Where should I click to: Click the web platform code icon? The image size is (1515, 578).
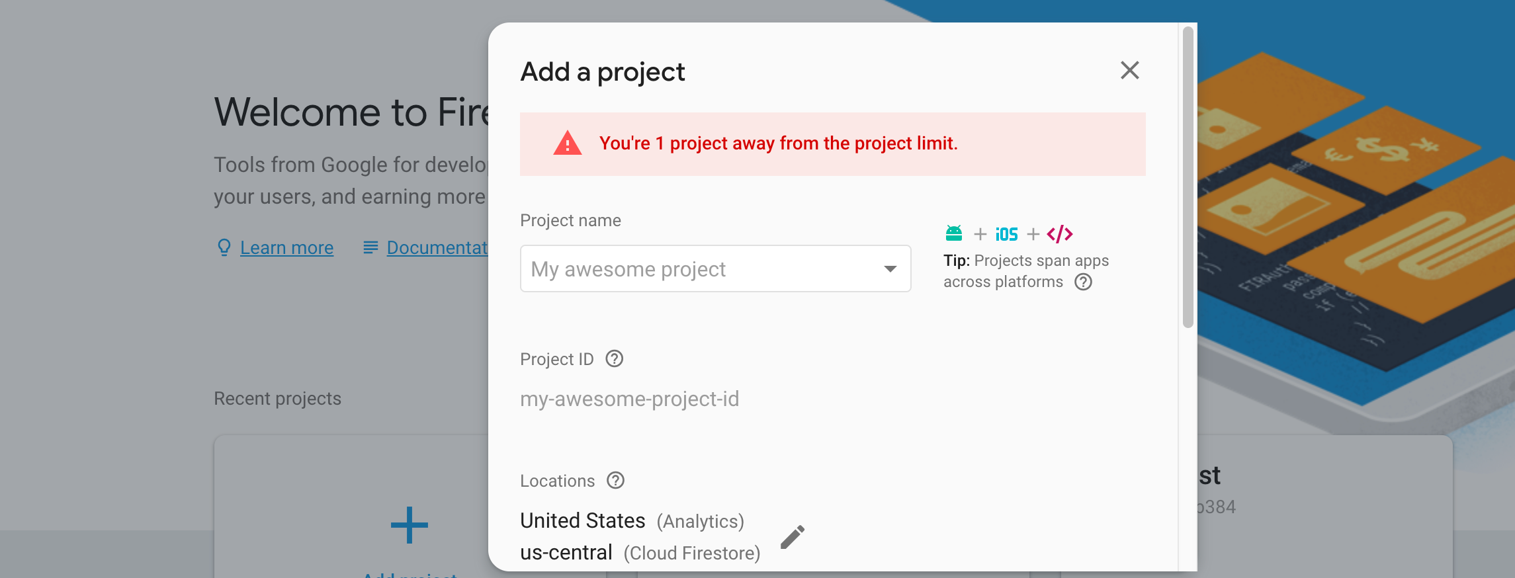1060,233
